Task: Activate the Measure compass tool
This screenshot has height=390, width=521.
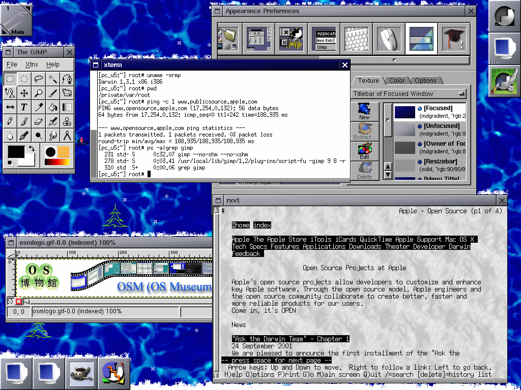Action: (x=67, y=135)
